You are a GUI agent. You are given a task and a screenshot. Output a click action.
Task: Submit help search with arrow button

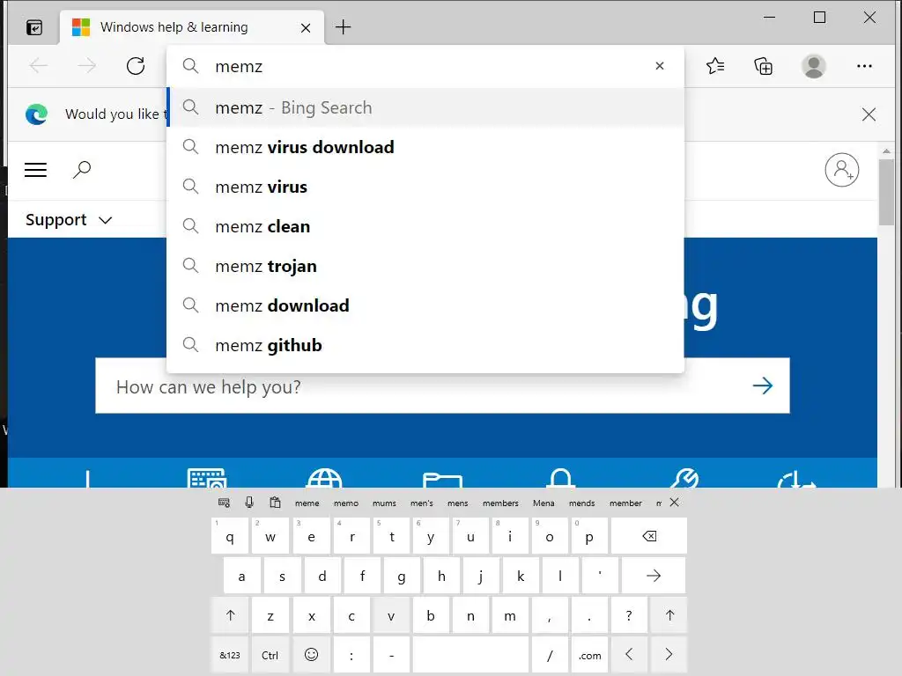[x=763, y=386]
